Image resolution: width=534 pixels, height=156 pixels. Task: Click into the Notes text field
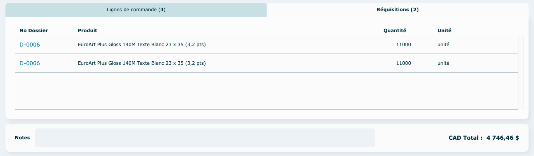(x=205, y=138)
